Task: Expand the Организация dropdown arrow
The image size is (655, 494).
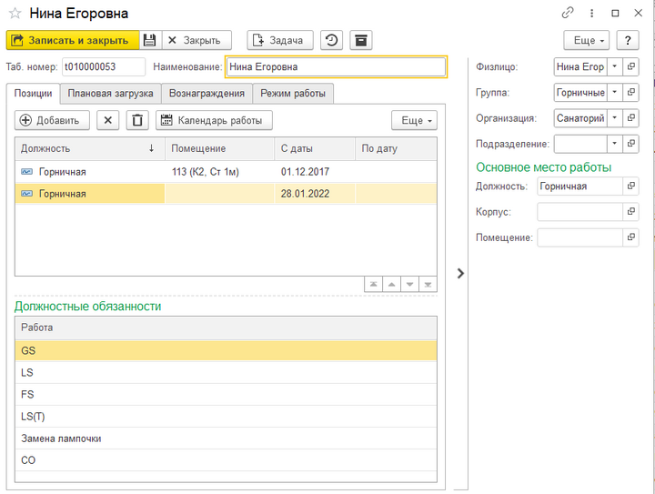Action: click(x=614, y=118)
